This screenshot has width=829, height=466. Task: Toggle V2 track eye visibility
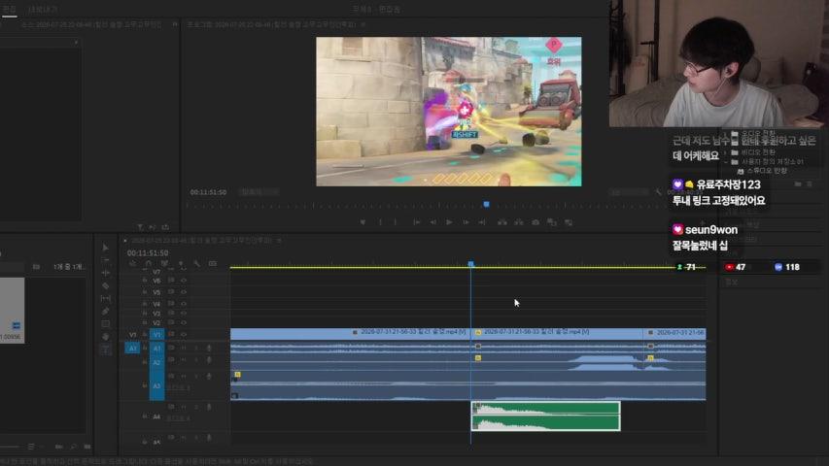point(184,323)
